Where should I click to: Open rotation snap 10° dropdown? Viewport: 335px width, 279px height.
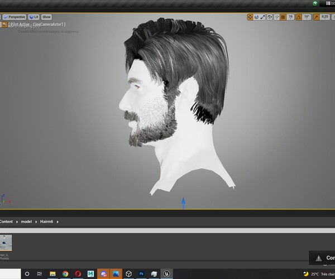pyautogui.click(x=307, y=17)
